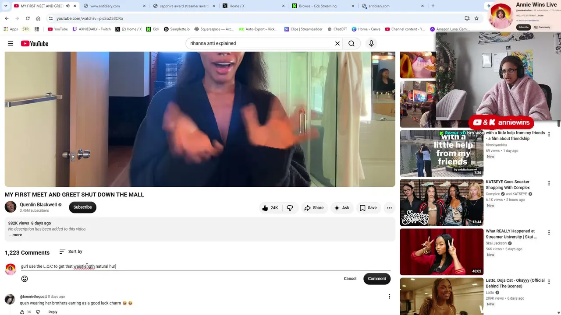Open a new browser tab
561x315 pixels.
433,6
